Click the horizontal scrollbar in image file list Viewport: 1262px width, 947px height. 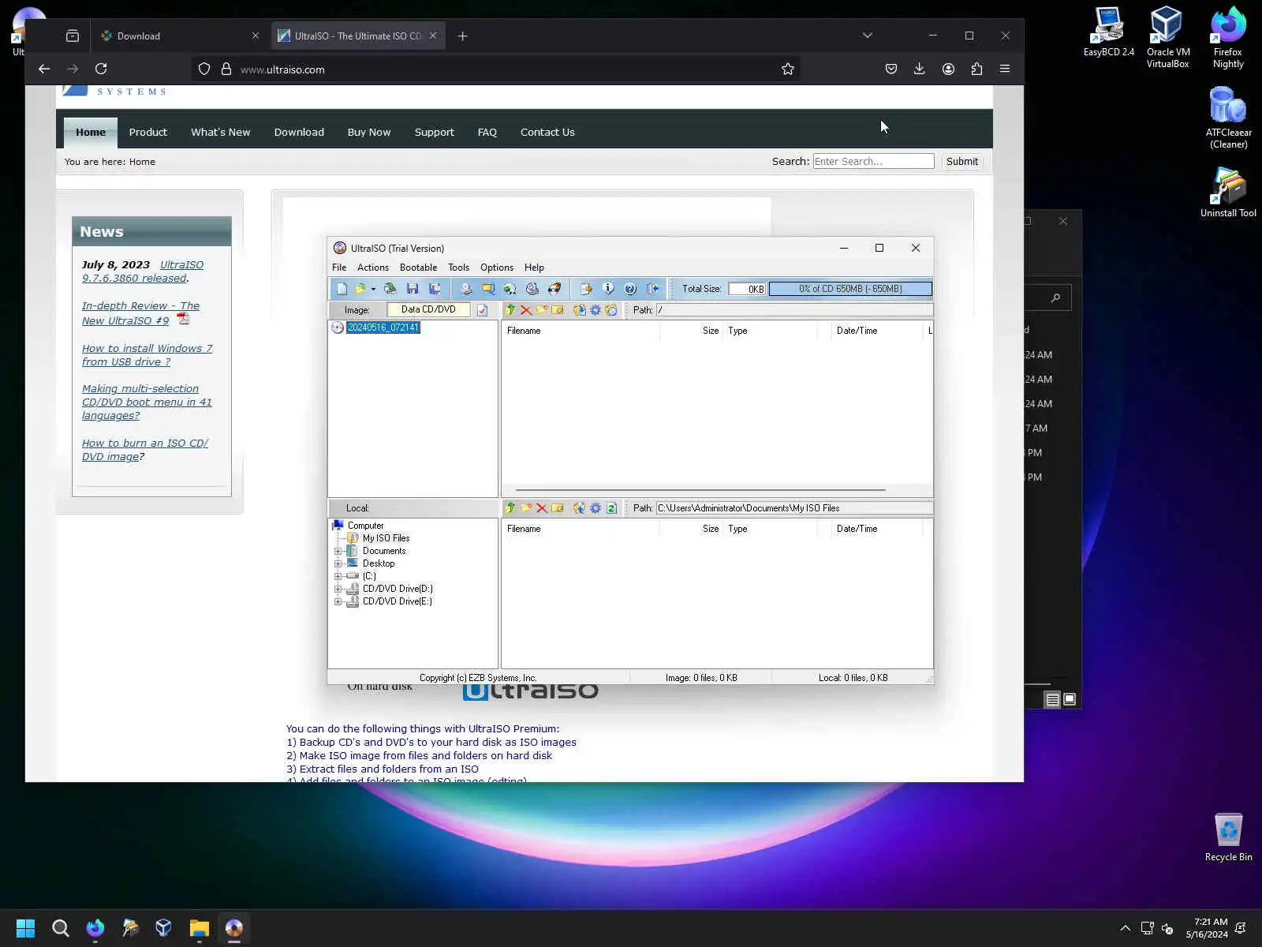coord(700,490)
